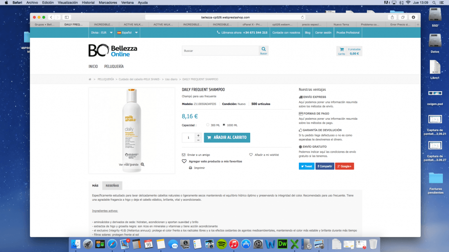449x252 pixels.
Task: Select the MÁS product tab
Action: 95,185
